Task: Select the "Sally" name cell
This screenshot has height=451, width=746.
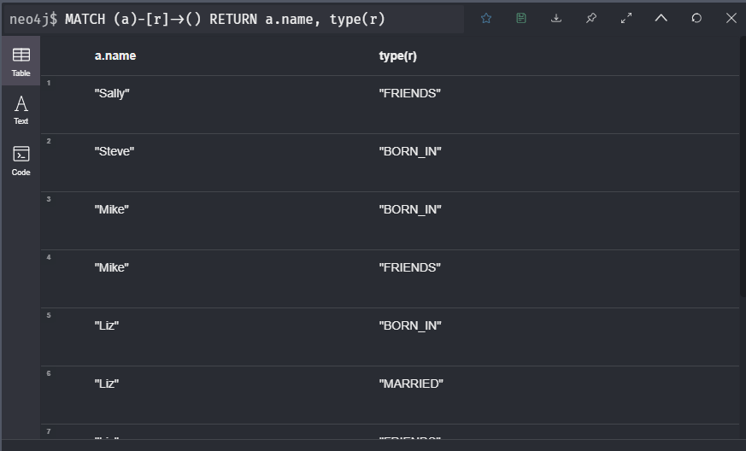Action: pos(112,93)
